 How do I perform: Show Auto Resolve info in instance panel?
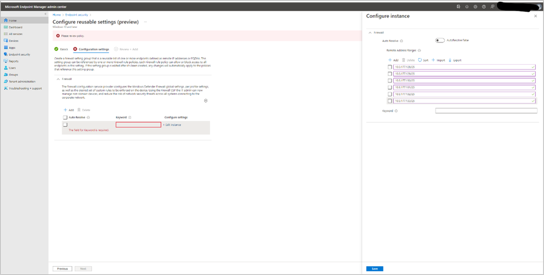coord(401,41)
